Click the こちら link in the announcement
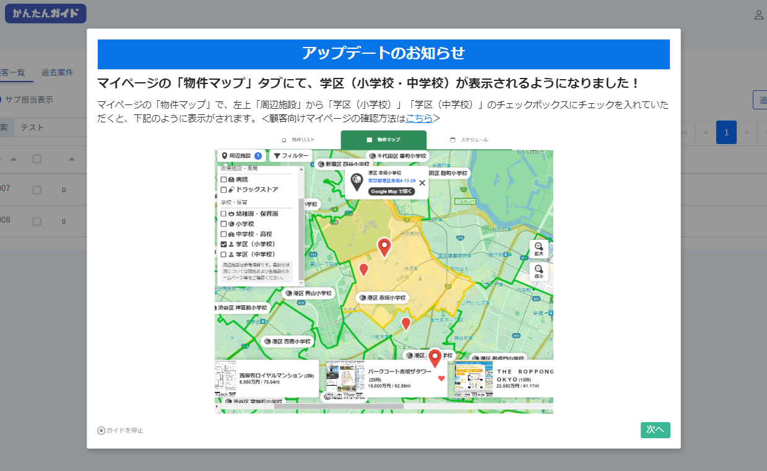Image resolution: width=767 pixels, height=471 pixels. coord(419,118)
